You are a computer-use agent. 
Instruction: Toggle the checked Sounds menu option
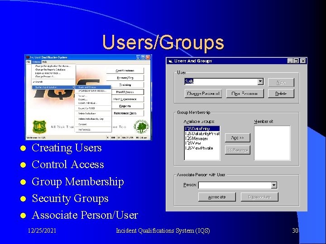pyautogui.click(x=39, y=82)
